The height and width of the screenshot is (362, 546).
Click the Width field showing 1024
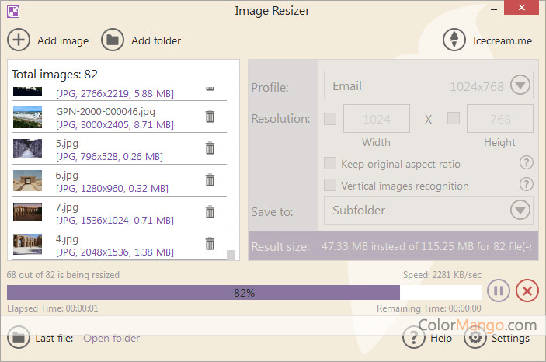click(x=377, y=118)
